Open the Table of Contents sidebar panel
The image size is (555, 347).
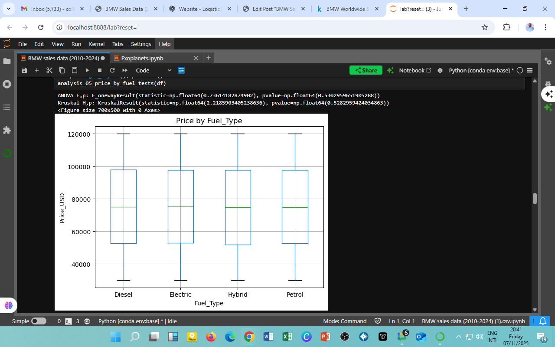coord(7,107)
